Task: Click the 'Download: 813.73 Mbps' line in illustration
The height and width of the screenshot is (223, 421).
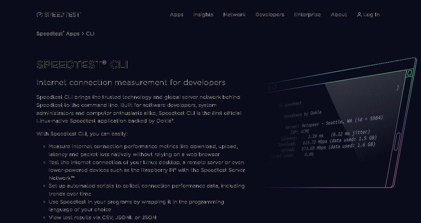Action: click(x=327, y=140)
